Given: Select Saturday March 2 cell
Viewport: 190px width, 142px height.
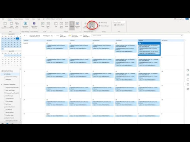Looking at the screenshot, I should pyautogui.click(x=172, y=49).
